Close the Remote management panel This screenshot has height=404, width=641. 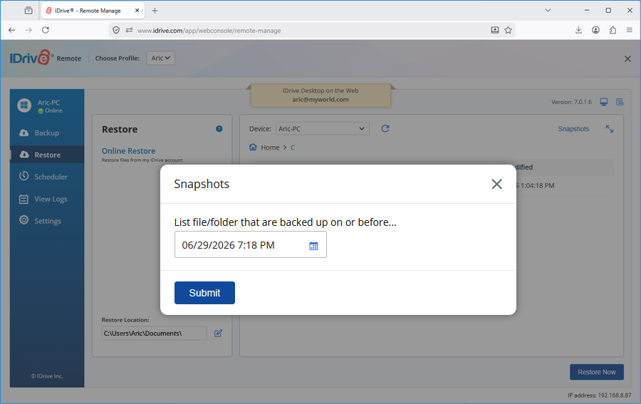pyautogui.click(x=627, y=59)
